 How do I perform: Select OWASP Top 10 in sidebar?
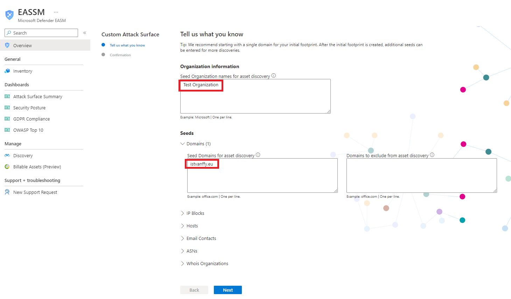28,130
